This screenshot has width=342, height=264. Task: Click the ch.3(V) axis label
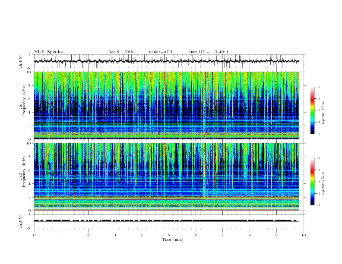21,221
